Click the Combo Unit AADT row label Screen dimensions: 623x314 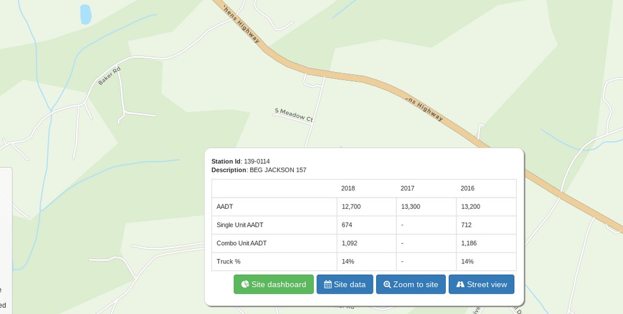pyautogui.click(x=241, y=243)
